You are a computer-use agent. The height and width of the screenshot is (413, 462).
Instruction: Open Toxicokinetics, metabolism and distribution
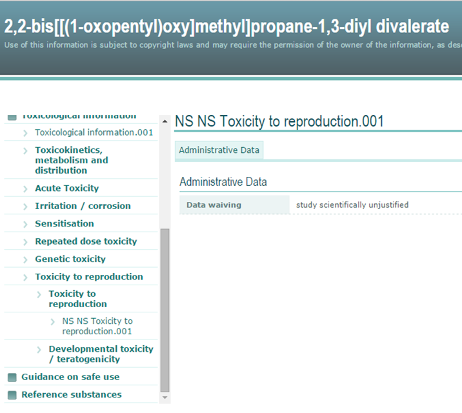[71, 160]
